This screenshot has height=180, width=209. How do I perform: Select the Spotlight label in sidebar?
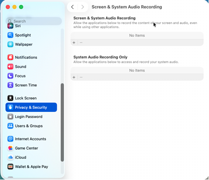pyautogui.click(x=23, y=35)
